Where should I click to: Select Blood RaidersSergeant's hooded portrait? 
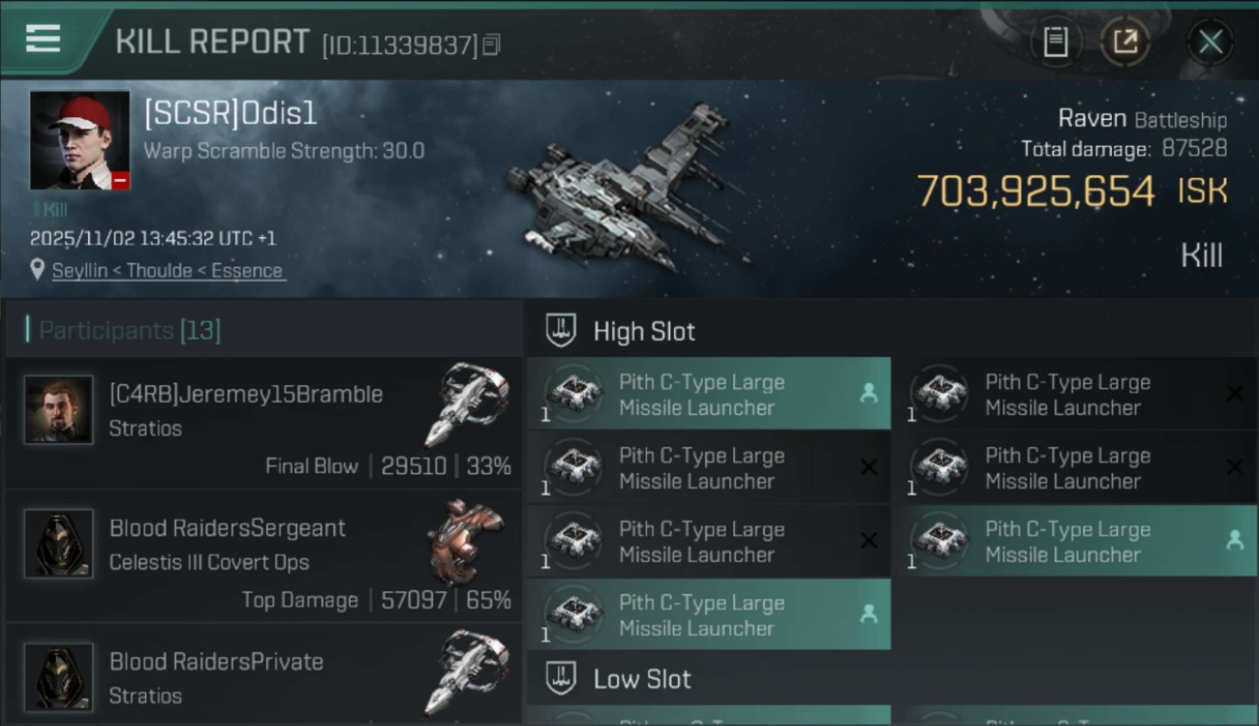[x=59, y=544]
